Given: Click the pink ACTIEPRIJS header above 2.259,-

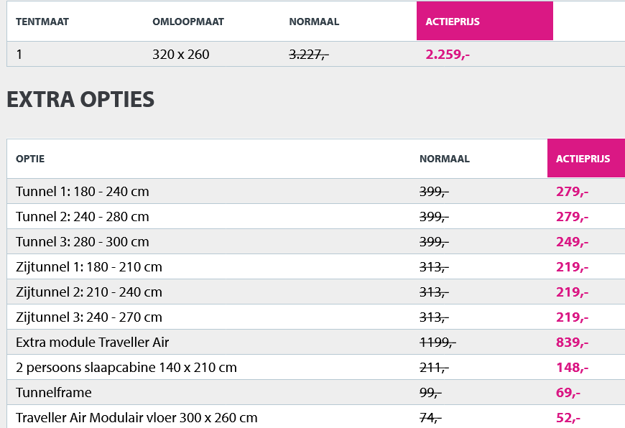Looking at the screenshot, I should pyautogui.click(x=453, y=22).
